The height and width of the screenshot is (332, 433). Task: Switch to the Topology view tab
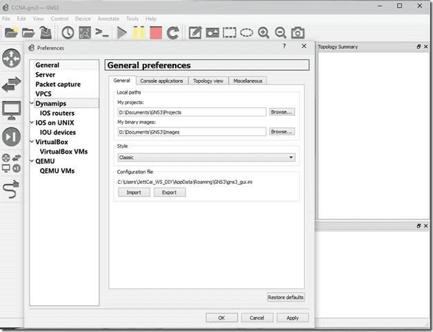[x=208, y=81]
